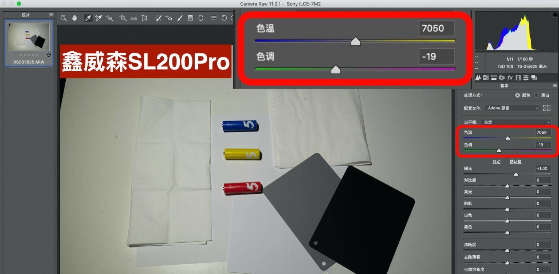Click the 曝光 exposure slider handle
The image size is (559, 274).
point(516,174)
